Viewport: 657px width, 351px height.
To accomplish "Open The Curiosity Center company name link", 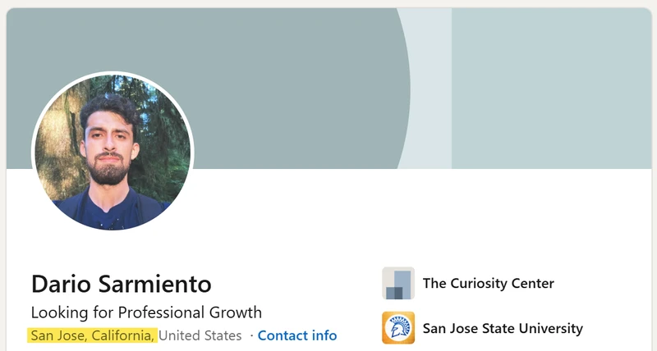I will click(488, 283).
